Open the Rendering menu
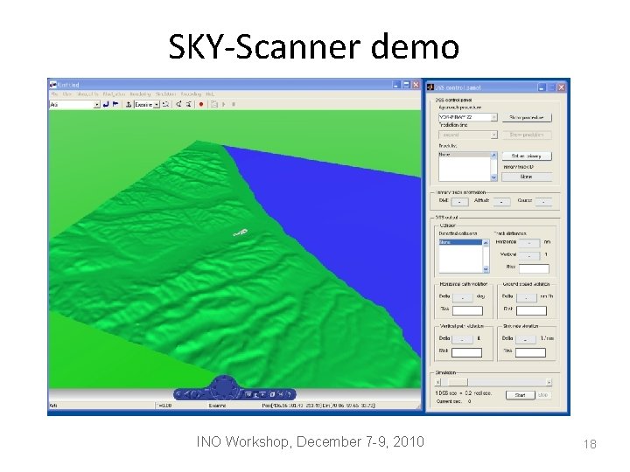This screenshot has height=472, width=630. coord(140,94)
